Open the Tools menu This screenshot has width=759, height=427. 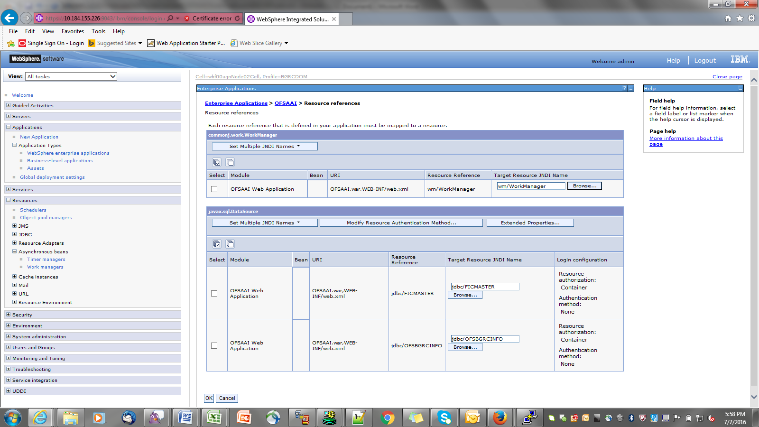pos(99,31)
